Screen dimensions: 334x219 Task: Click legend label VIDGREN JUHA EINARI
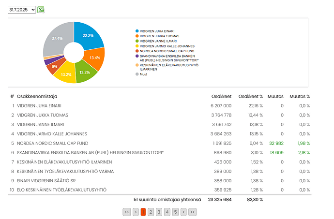(157, 31)
